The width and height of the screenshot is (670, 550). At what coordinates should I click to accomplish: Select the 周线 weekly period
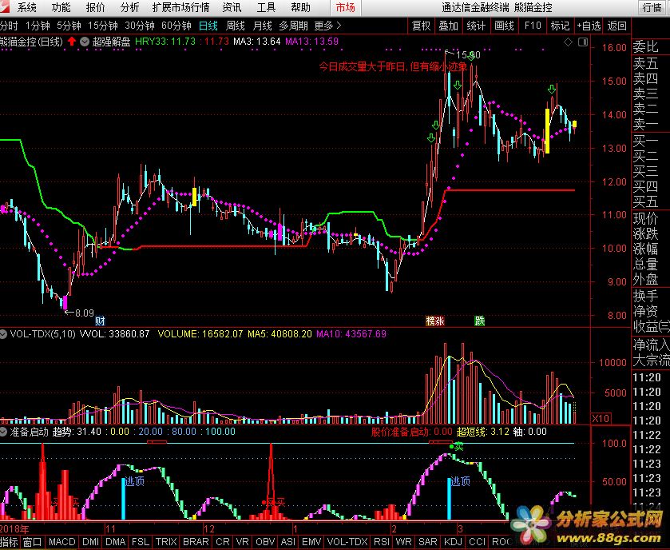click(235, 26)
